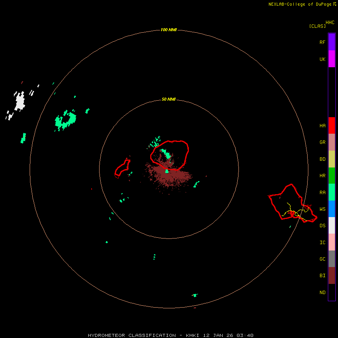Click 'HYDROMETEOR CLASSIFICATION' in the bottom caption
This screenshot has width=338, height=338.
[132, 335]
